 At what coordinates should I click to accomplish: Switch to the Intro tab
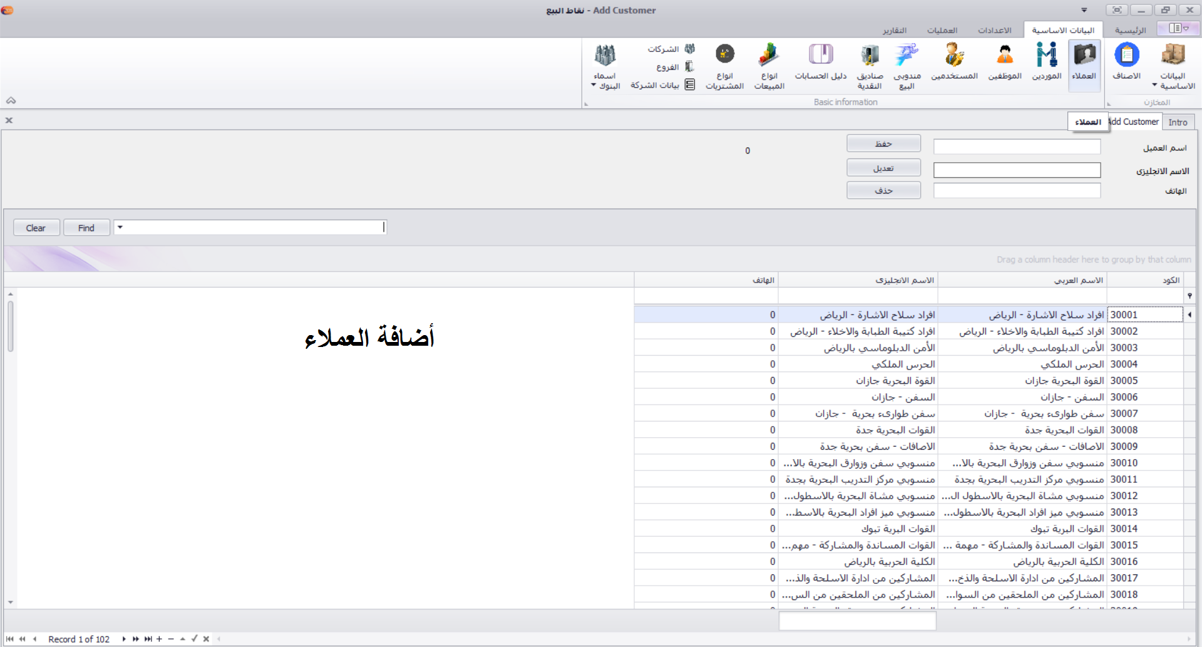(1179, 122)
